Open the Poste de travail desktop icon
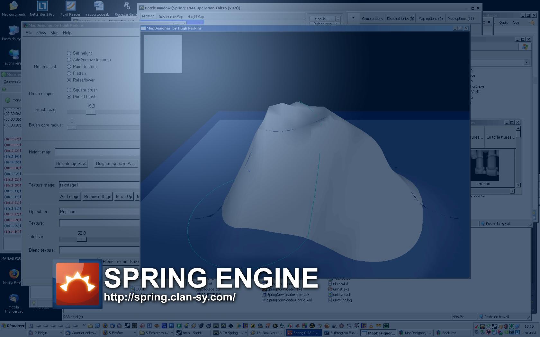The height and width of the screenshot is (337, 540). point(13,31)
